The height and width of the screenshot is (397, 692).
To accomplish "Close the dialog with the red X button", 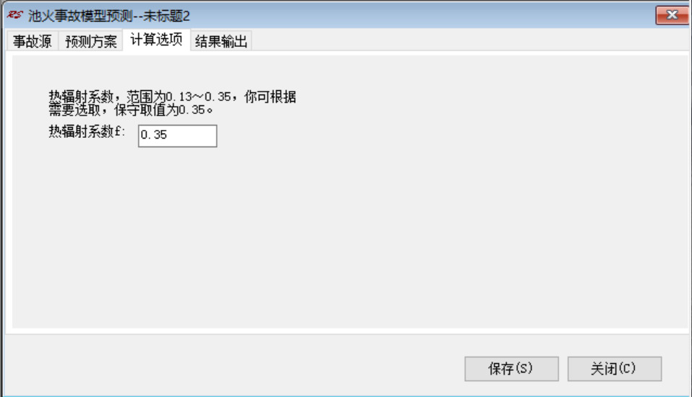I will [x=671, y=15].
